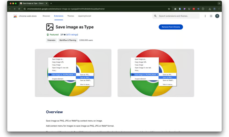
Task: Close the Save image as Type tab
Action: (46, 3)
